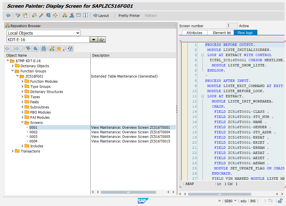Collapse the Function Groups folder
286x206 pixels.
click(13, 71)
